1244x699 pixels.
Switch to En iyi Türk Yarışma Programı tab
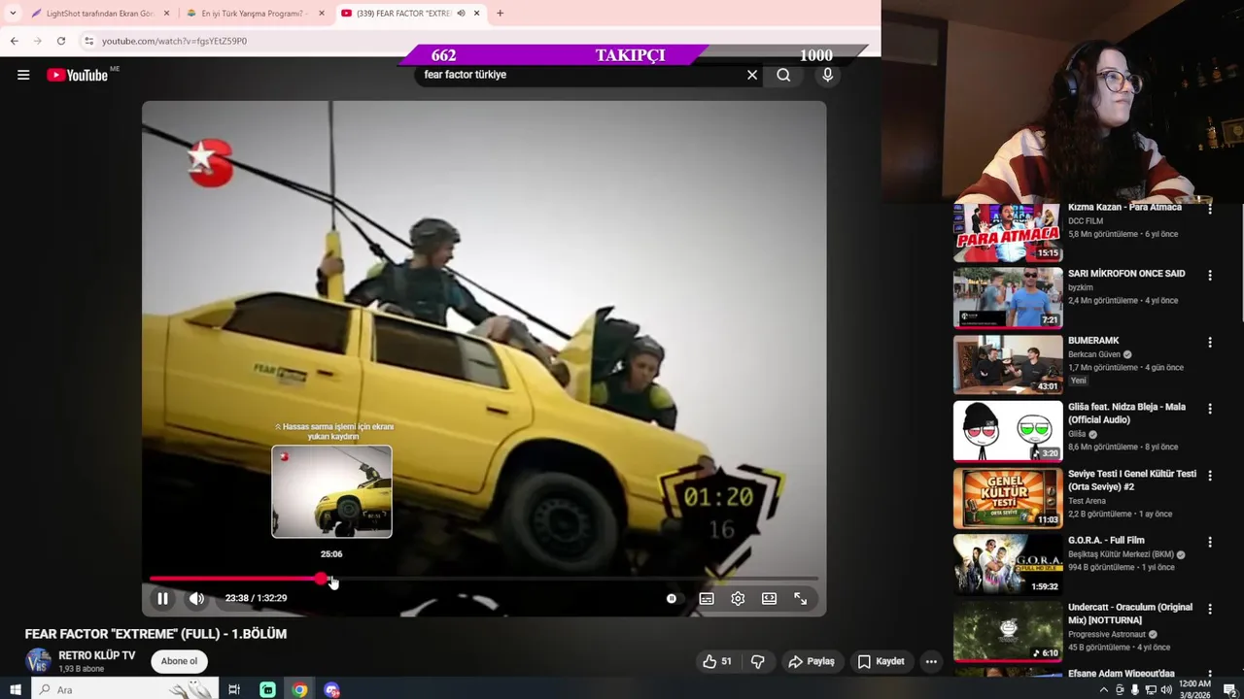click(255, 14)
